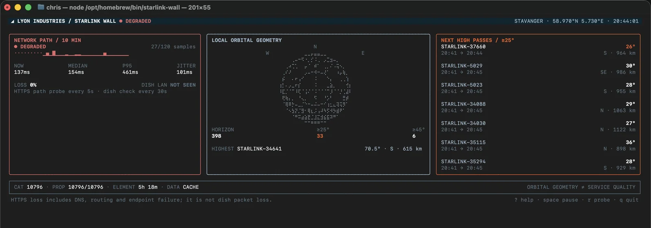
Task: Click the clock reading 20:44:01
Action: pos(626,21)
